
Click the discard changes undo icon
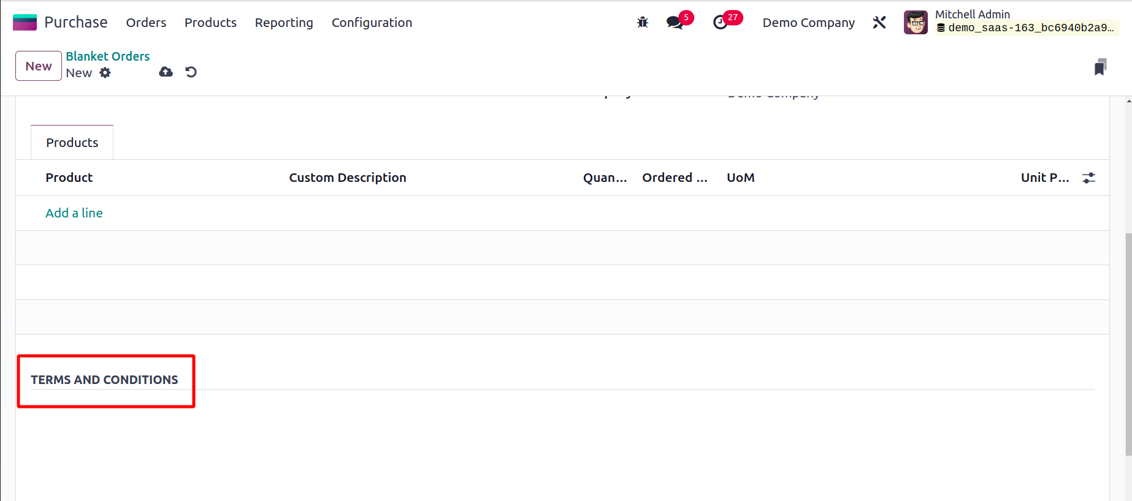click(x=191, y=72)
